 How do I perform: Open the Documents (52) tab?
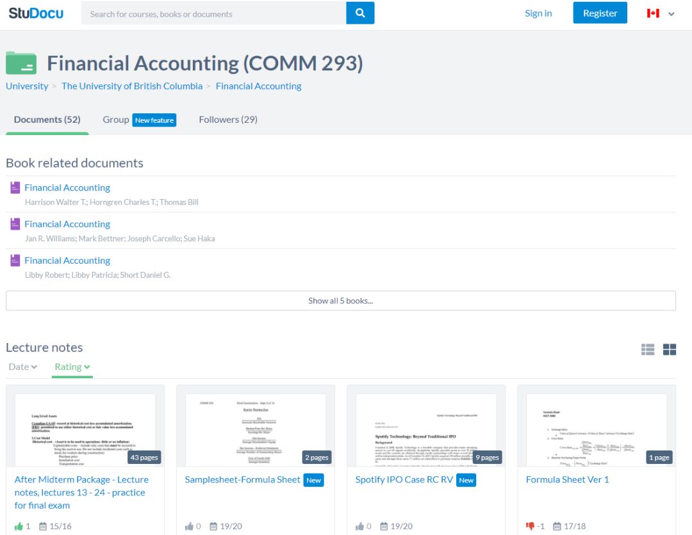tap(47, 120)
